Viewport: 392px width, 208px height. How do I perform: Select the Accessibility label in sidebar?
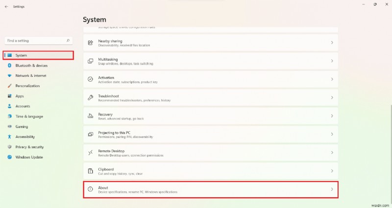coord(25,137)
